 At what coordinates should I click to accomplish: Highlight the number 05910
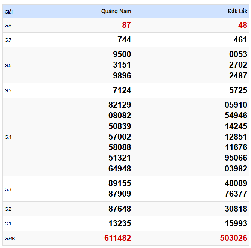click(x=236, y=105)
